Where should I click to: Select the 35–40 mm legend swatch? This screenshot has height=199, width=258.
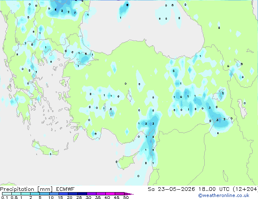coord(101,194)
